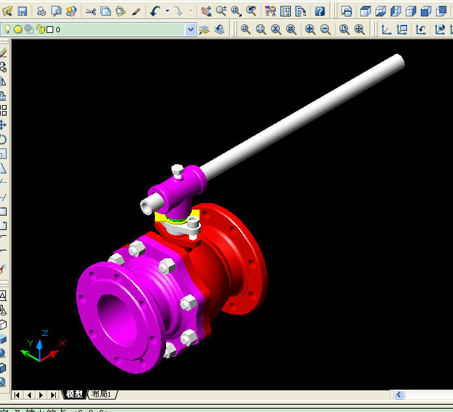The image size is (453, 412).
Task: Switch to Front view
Action: tap(426, 11)
